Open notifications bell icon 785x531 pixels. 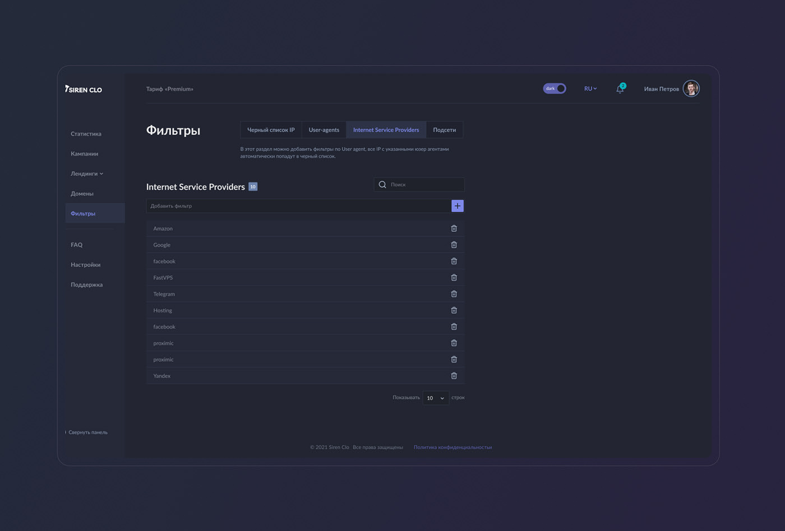(x=620, y=89)
